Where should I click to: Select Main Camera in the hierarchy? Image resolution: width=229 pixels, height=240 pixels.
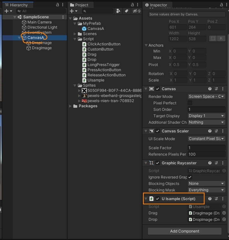tap(39, 22)
